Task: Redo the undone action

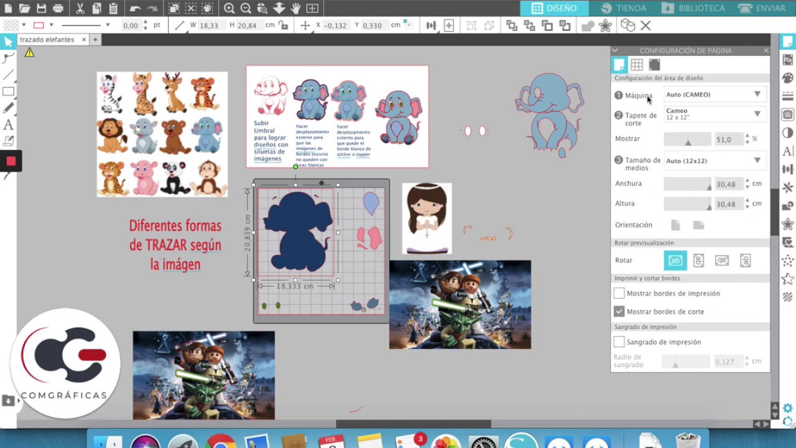Action: click(152, 9)
